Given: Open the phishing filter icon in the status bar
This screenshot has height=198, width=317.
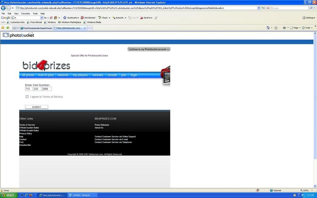Looking at the screenshot, I should 258,190.
